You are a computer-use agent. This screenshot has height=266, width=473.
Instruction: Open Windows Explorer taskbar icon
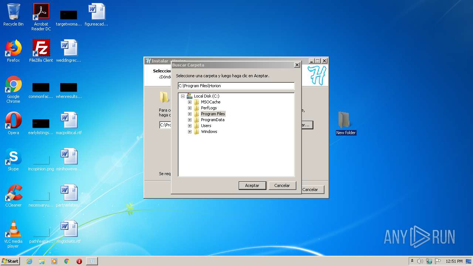42,261
